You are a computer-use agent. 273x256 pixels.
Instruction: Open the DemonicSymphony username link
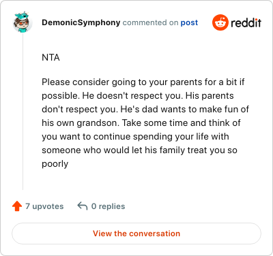pos(81,22)
